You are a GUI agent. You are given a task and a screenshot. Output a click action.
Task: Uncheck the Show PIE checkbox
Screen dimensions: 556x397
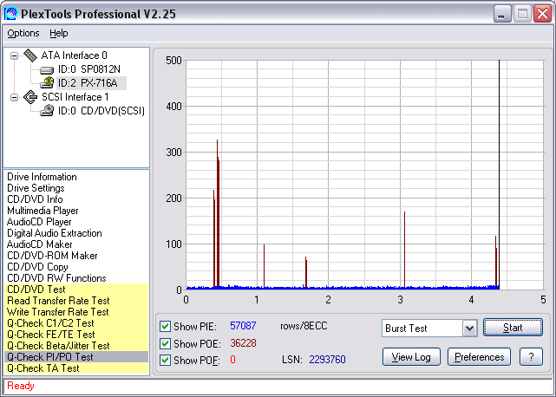point(165,326)
